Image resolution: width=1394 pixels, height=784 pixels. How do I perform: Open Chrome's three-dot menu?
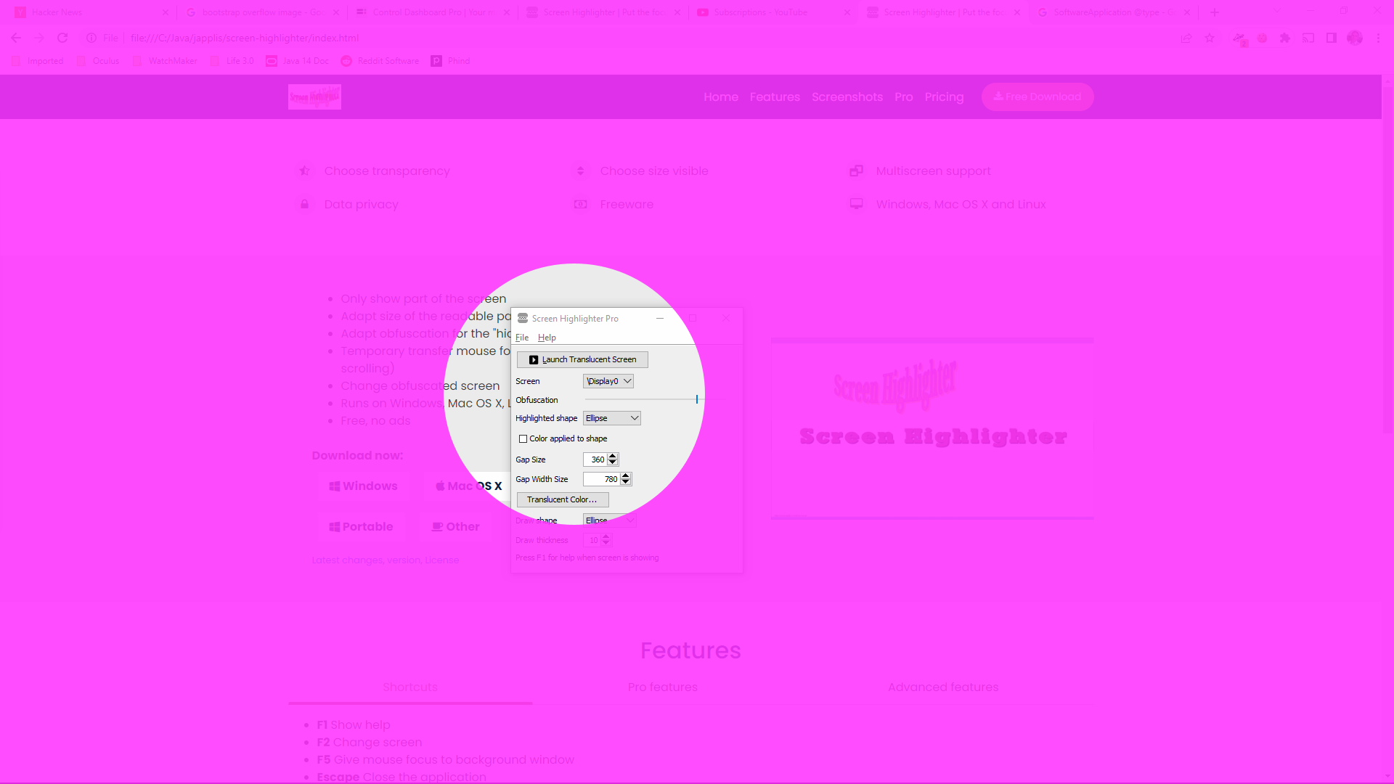[x=1378, y=38]
